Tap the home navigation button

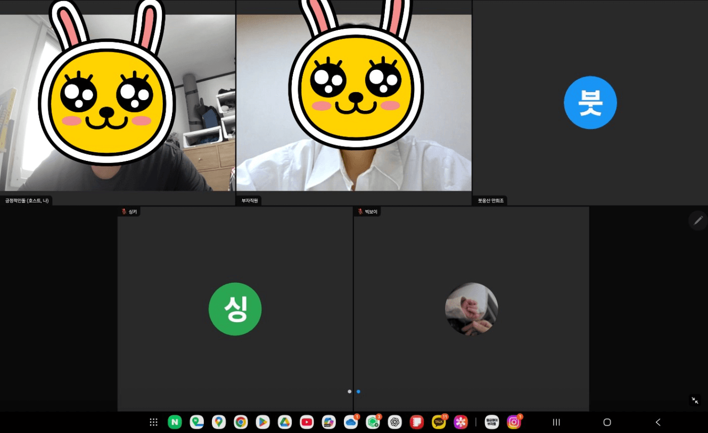[x=607, y=422]
